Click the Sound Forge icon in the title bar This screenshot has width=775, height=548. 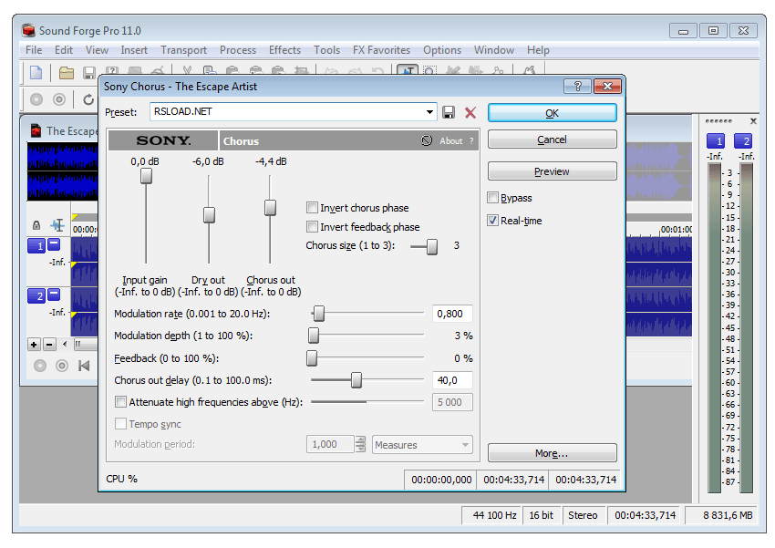tap(28, 31)
